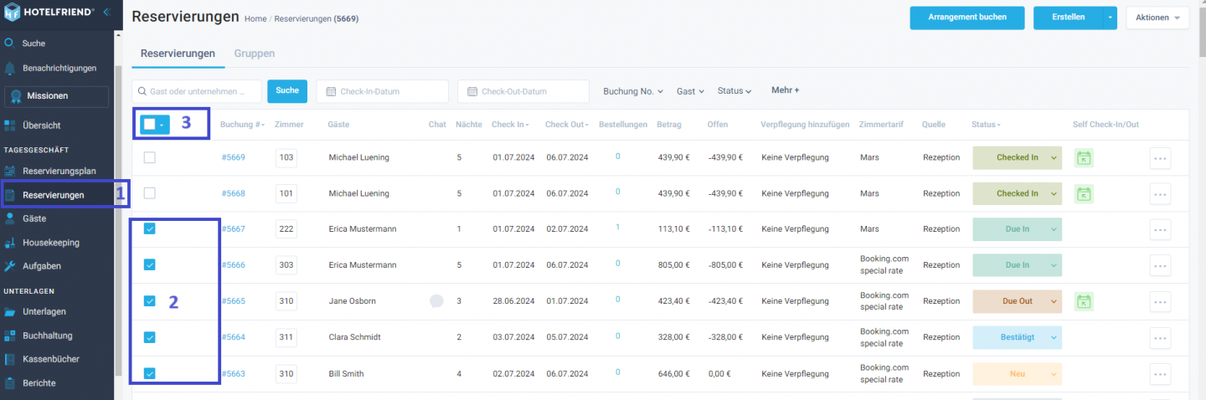Follow the Home breadcrumb link
Image resolution: width=1206 pixels, height=400 pixels.
255,18
